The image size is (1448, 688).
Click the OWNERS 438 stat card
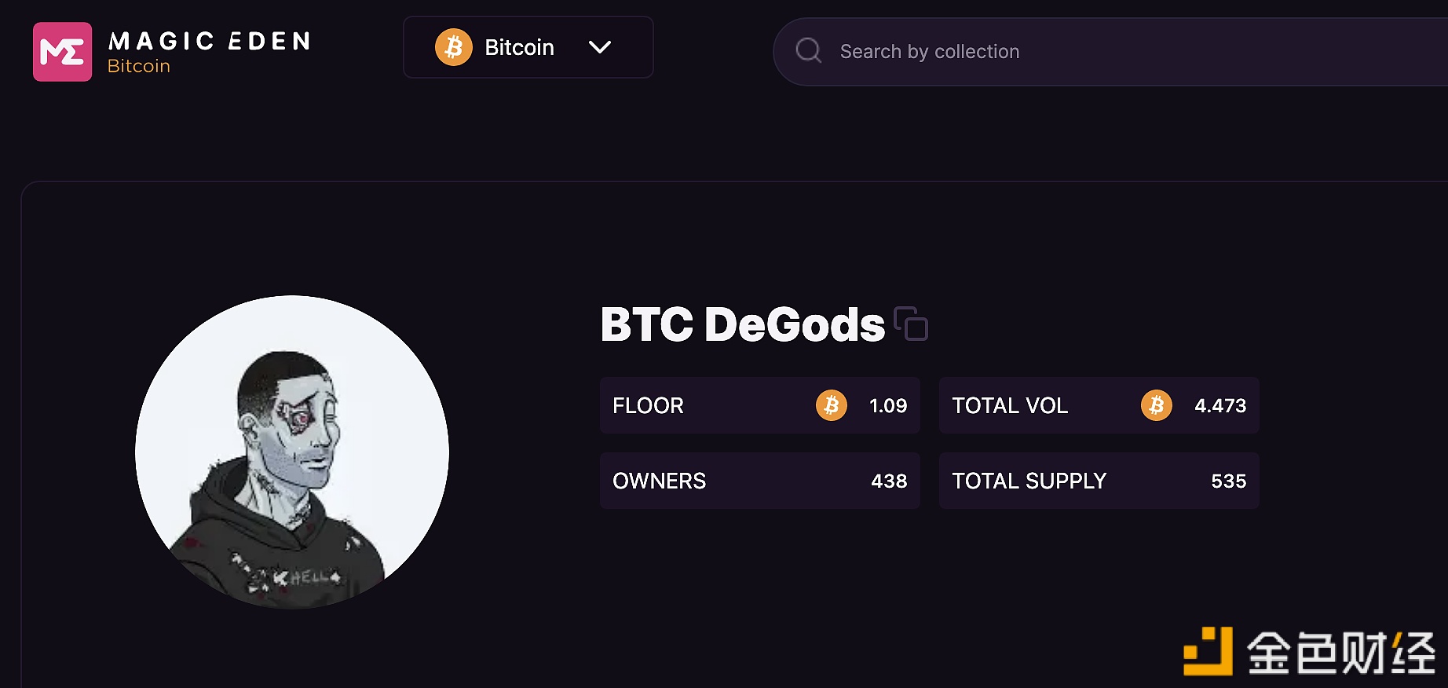click(x=759, y=481)
